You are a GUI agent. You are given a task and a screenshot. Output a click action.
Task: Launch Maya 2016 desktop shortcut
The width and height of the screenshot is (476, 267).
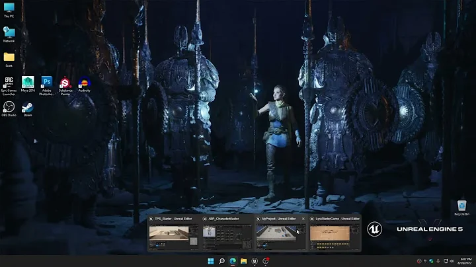coord(28,84)
